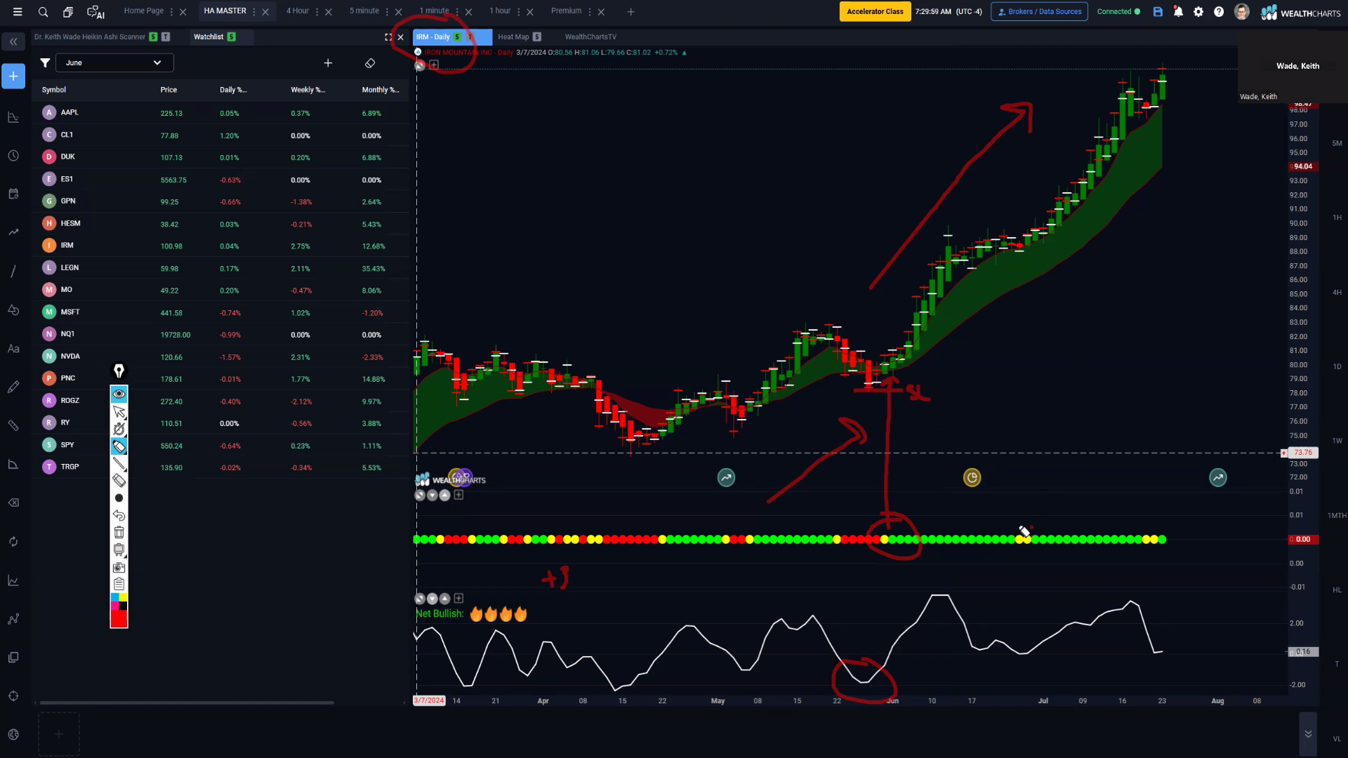Select the 4H timeframe on the right
Image resolution: width=1348 pixels, height=758 pixels.
1337,292
